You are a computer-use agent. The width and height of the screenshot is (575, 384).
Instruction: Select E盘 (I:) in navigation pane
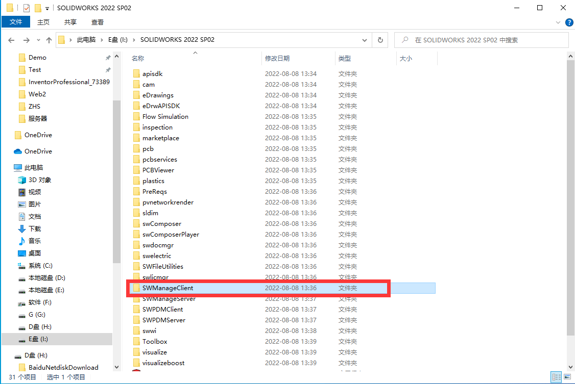click(x=57, y=339)
